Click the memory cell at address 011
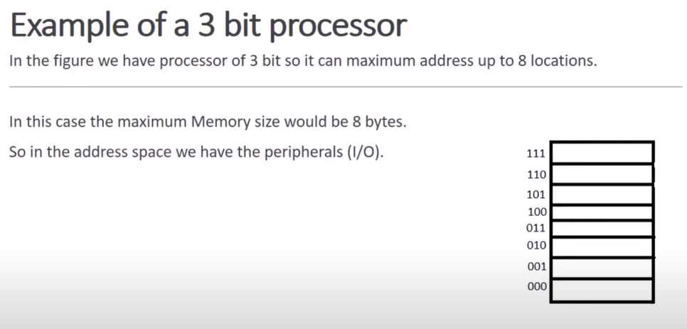Viewport: 687px width, 329px height. 602,229
